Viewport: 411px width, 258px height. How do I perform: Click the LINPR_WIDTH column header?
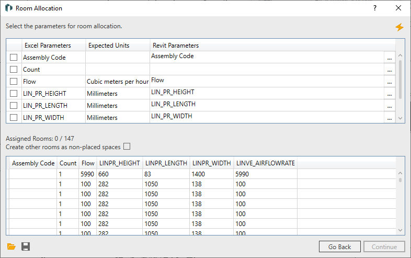(x=212, y=163)
